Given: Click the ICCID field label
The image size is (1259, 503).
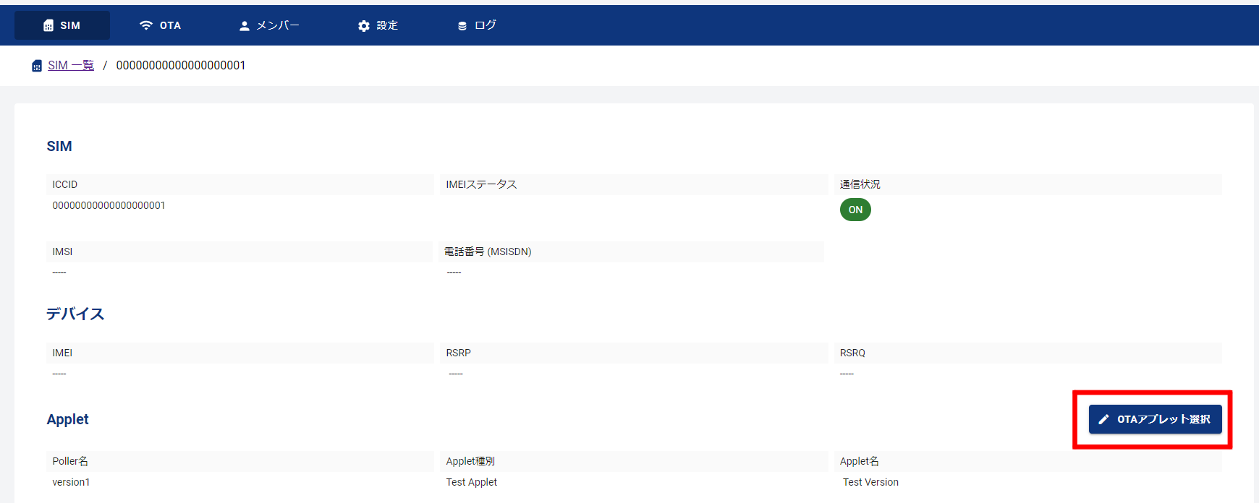Looking at the screenshot, I should 64,184.
